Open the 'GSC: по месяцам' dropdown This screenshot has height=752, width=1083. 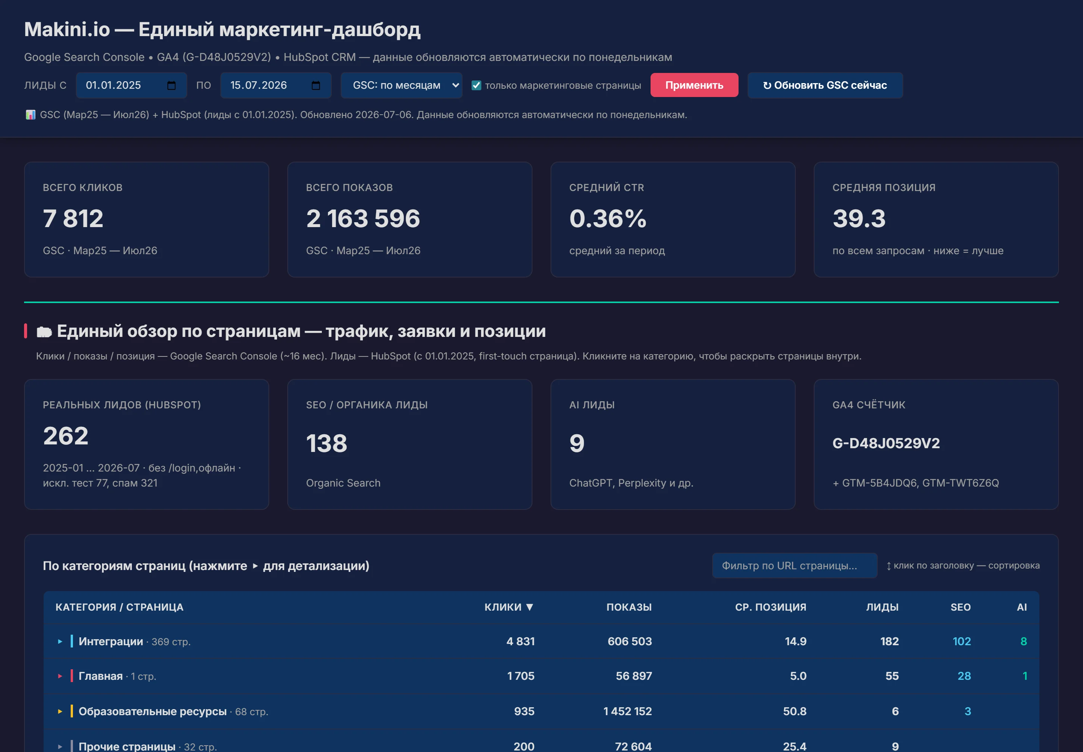coord(401,85)
